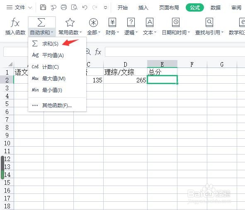Click cell with value 265
This screenshot has height=210, width=245.
125,80
